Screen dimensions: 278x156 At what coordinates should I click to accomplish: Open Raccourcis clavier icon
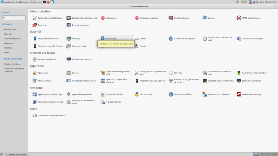coord(69,46)
